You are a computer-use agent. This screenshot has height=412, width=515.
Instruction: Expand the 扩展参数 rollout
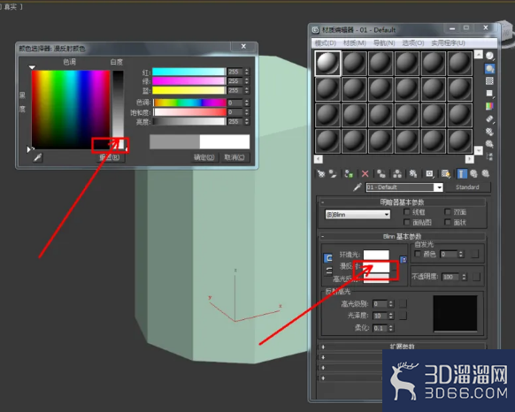click(402, 347)
